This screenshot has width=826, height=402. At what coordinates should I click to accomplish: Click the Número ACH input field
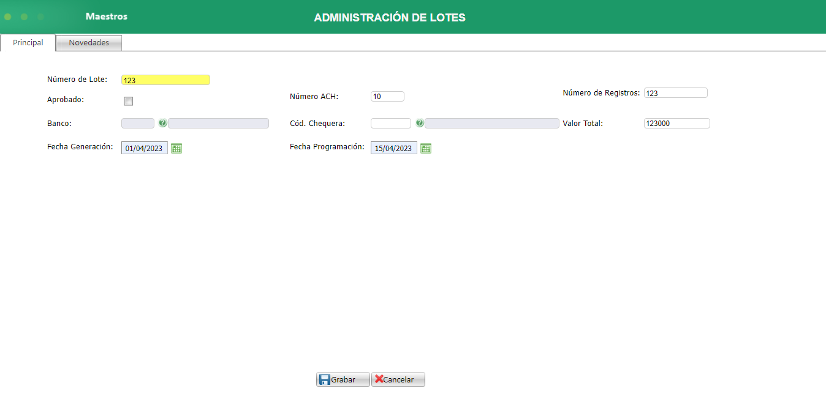coord(387,96)
